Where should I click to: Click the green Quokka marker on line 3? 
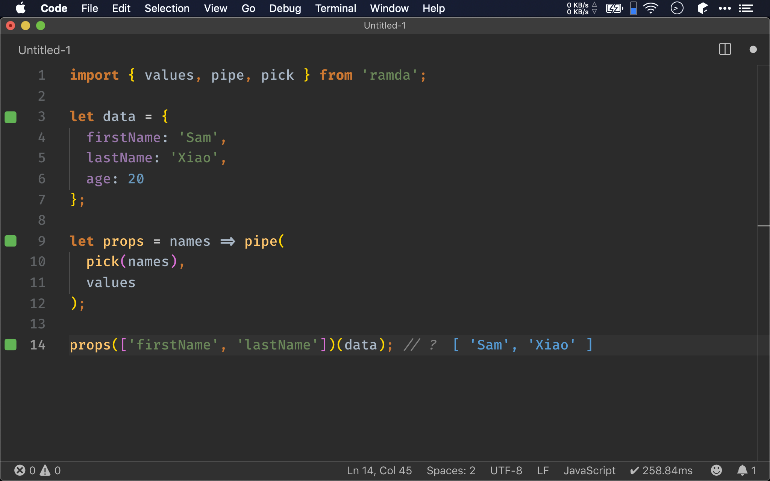pos(11,117)
